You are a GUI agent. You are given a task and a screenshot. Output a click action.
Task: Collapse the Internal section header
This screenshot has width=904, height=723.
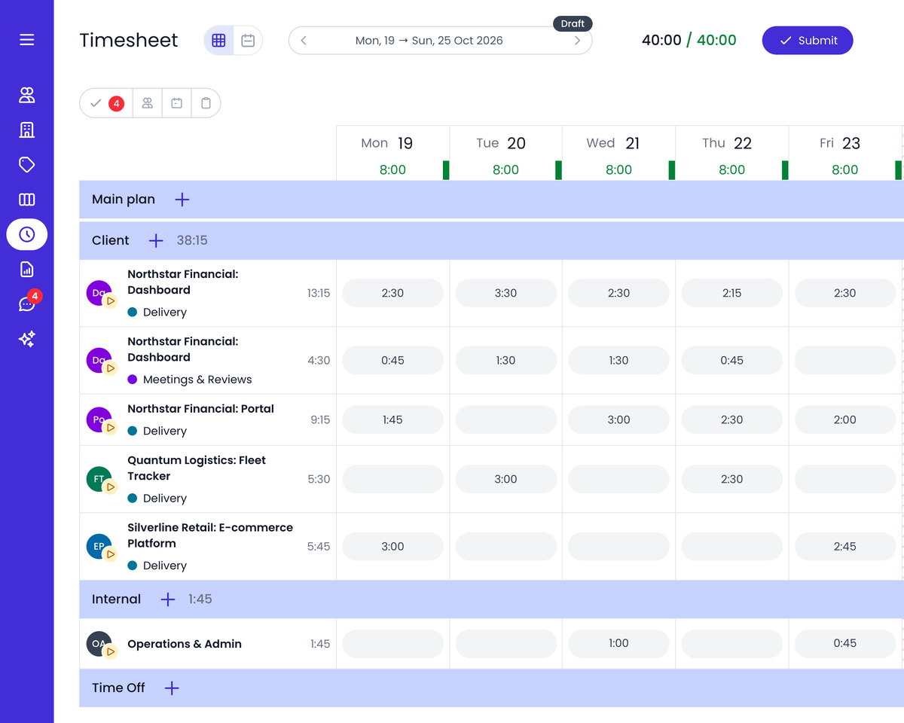coord(491,599)
